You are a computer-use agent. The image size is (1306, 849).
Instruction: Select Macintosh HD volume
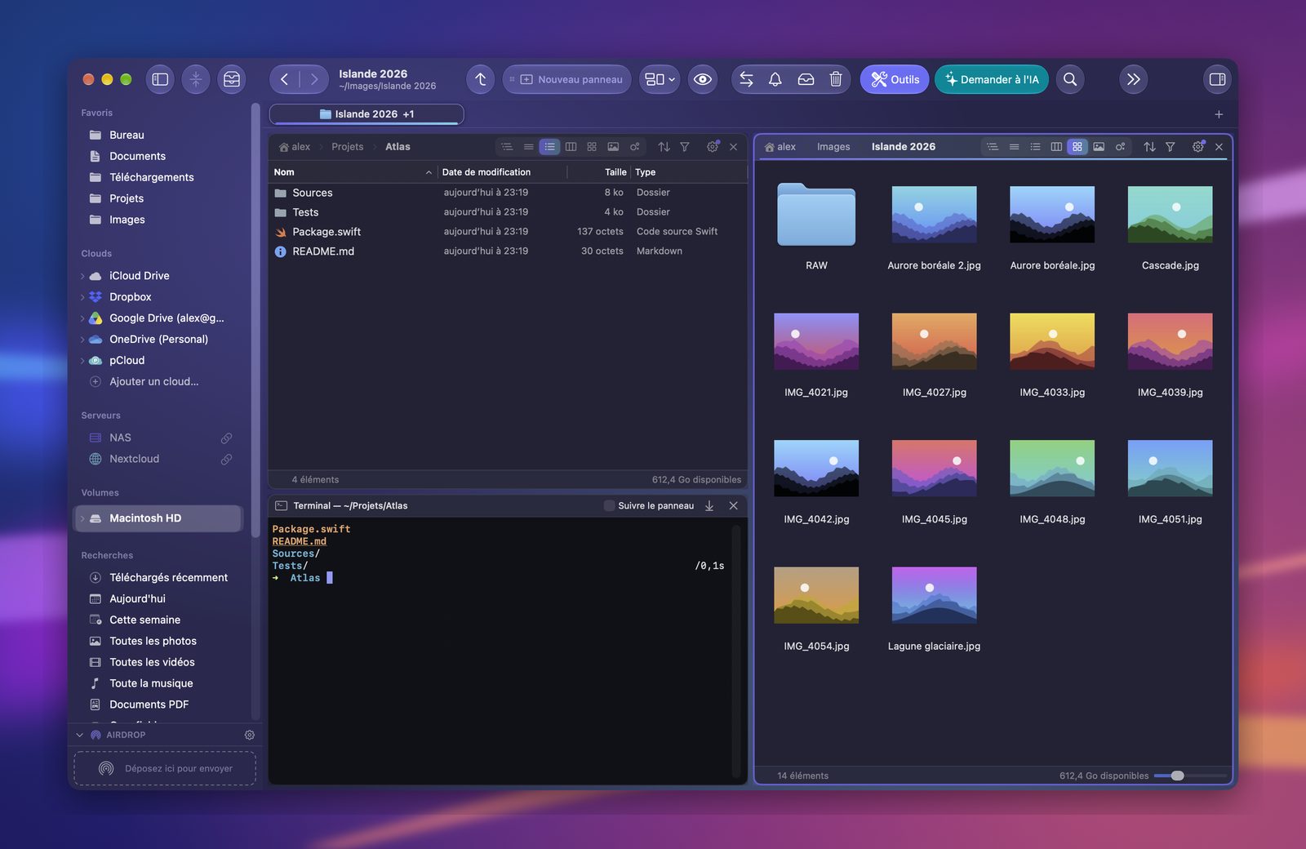pyautogui.click(x=159, y=518)
